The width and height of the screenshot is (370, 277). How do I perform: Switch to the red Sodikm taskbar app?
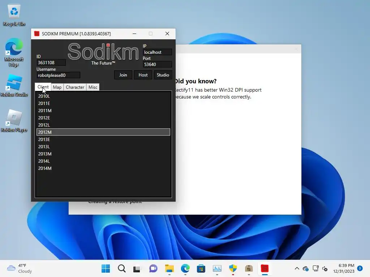265,268
